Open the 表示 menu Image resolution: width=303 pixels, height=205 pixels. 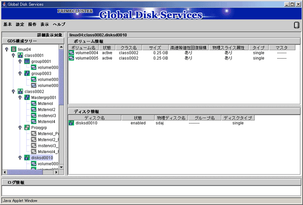tap(45, 24)
